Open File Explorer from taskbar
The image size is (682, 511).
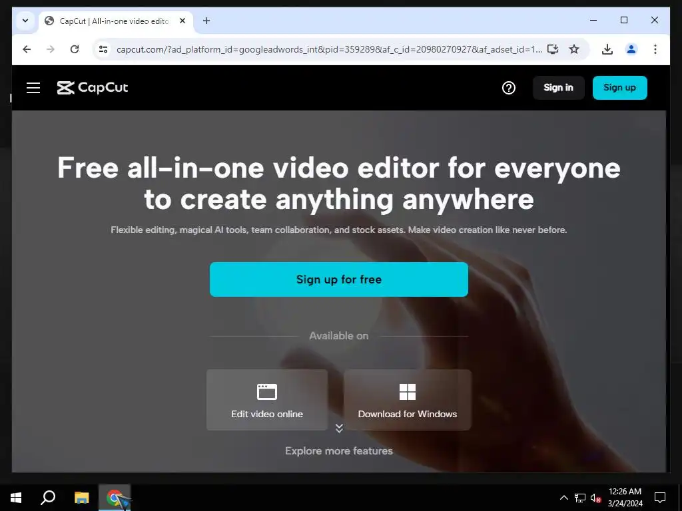tap(81, 498)
